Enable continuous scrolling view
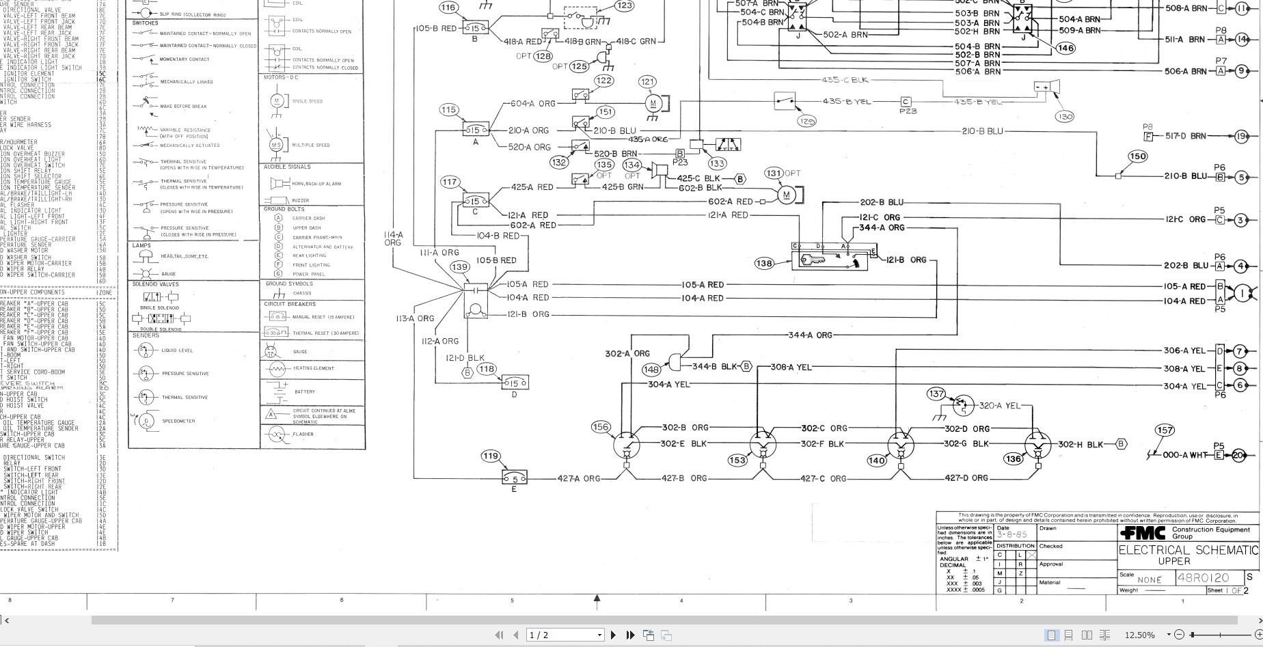The image size is (1263, 647). [x=1068, y=635]
